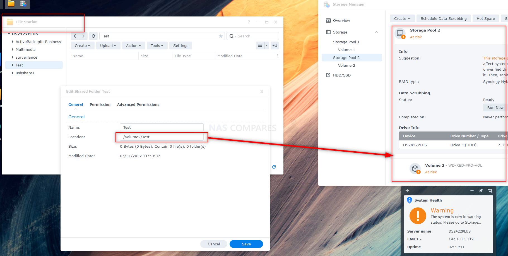Switch to list view mode icon
This screenshot has width=508, height=256.
260,46
